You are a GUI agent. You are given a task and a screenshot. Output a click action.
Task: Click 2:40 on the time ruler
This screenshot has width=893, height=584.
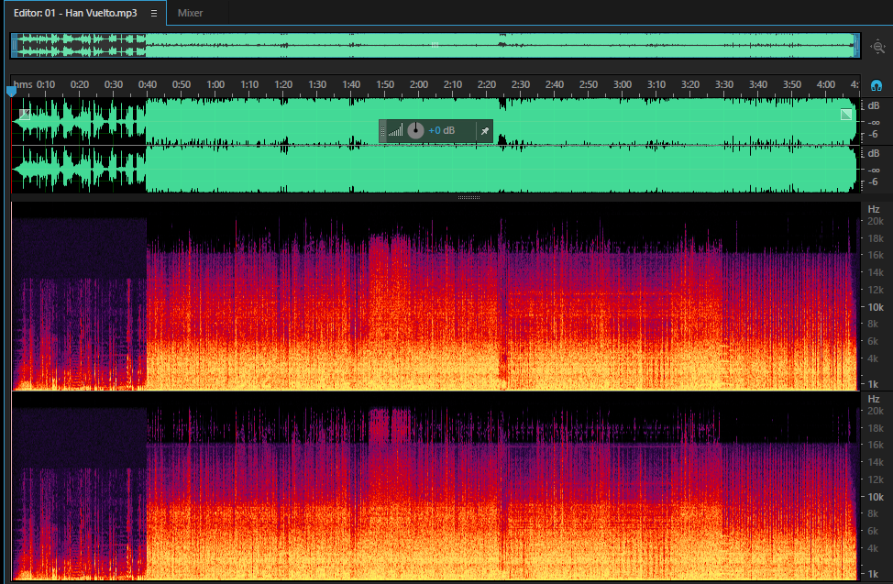click(x=554, y=84)
